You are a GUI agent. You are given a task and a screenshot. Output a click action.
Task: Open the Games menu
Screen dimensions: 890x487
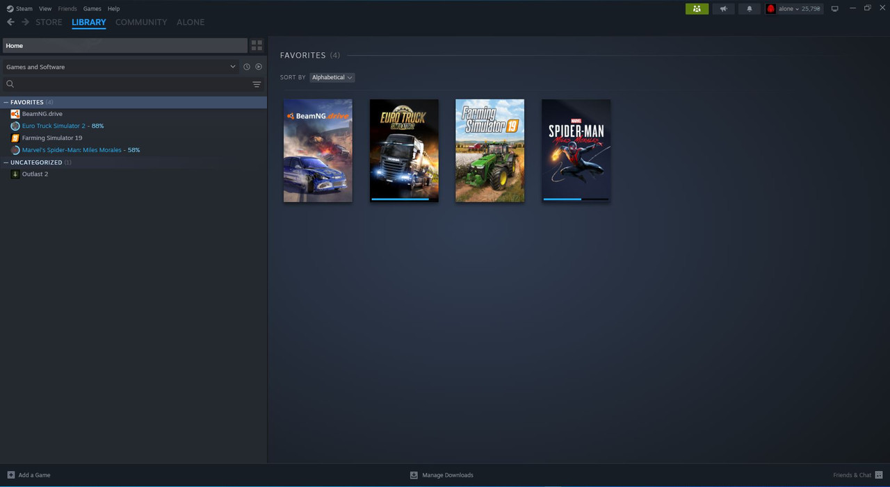(92, 8)
